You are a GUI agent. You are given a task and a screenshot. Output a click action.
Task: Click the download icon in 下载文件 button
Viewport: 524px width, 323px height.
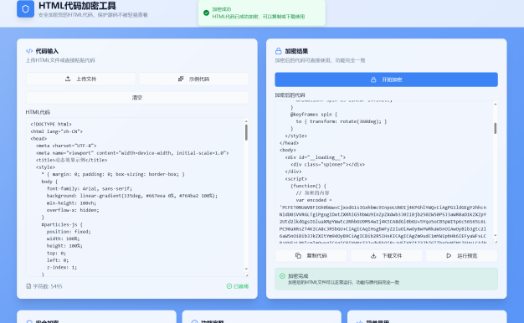373,255
